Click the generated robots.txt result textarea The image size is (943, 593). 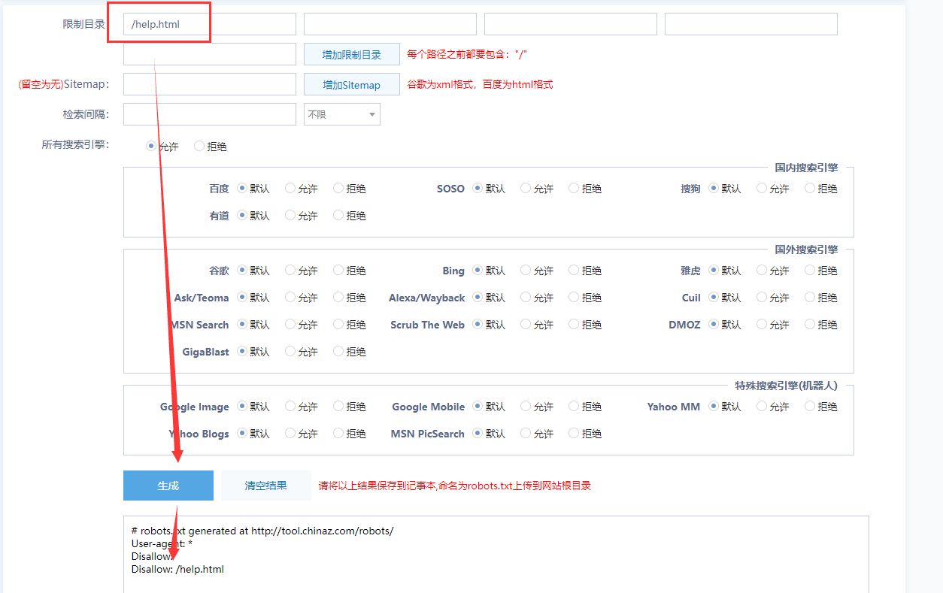click(x=496, y=554)
